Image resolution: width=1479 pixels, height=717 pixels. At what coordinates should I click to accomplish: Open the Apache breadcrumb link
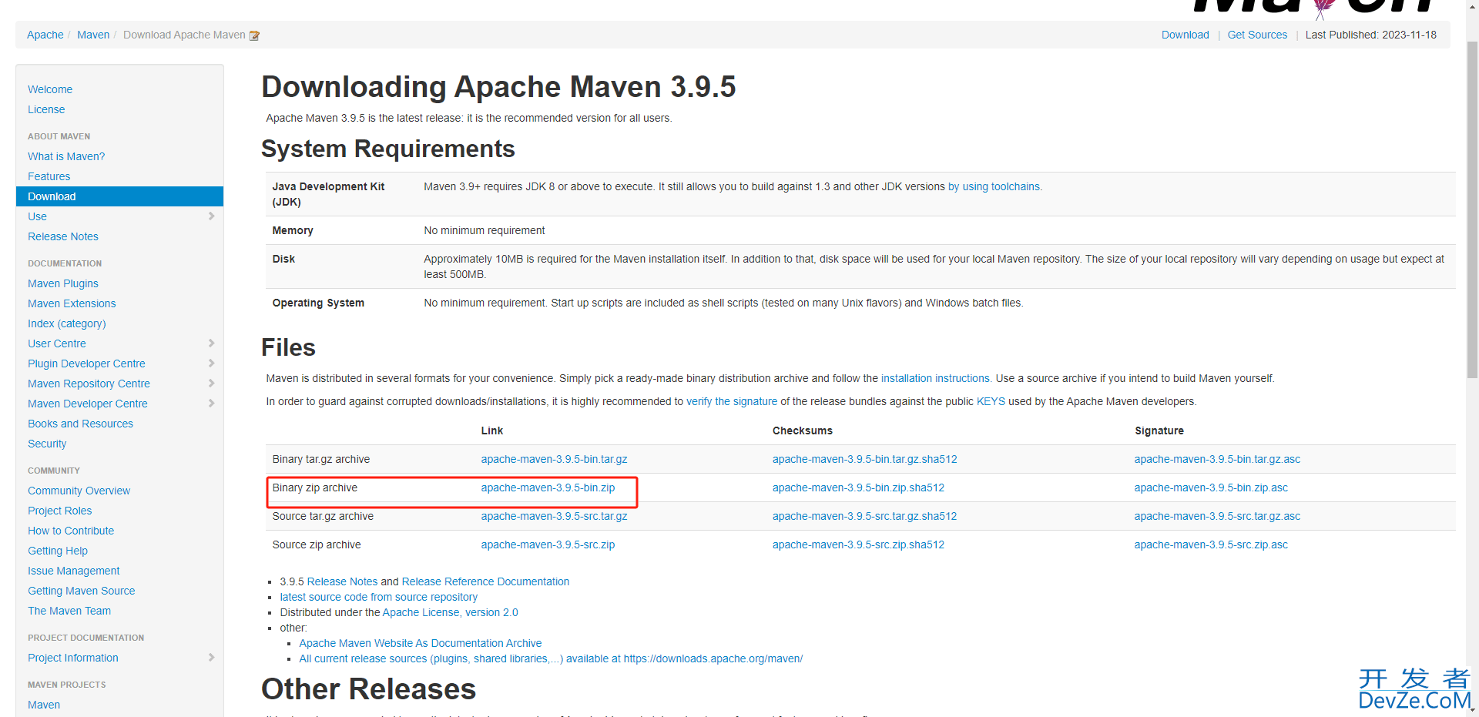coord(45,35)
